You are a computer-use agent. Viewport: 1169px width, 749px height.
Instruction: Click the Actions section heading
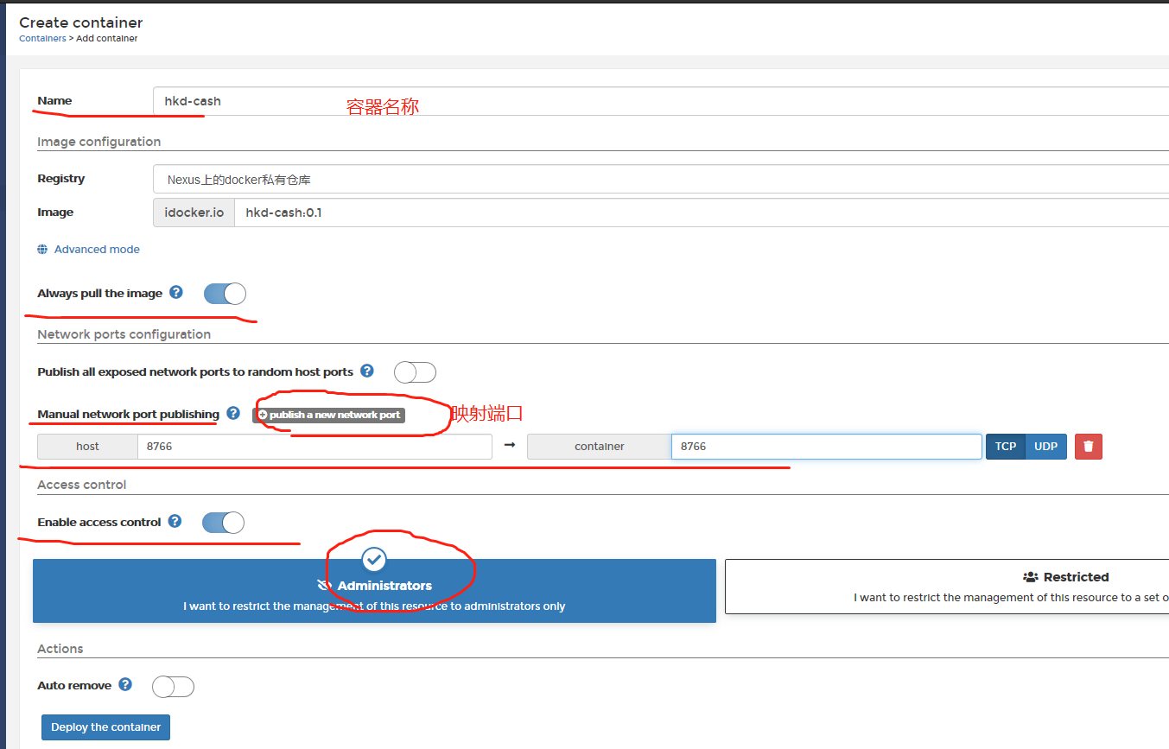coord(60,649)
